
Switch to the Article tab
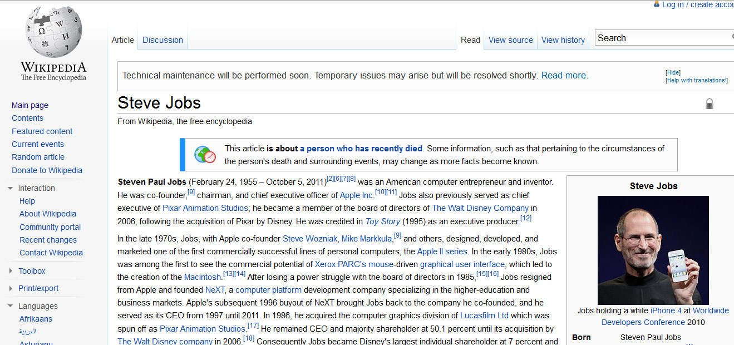click(122, 40)
